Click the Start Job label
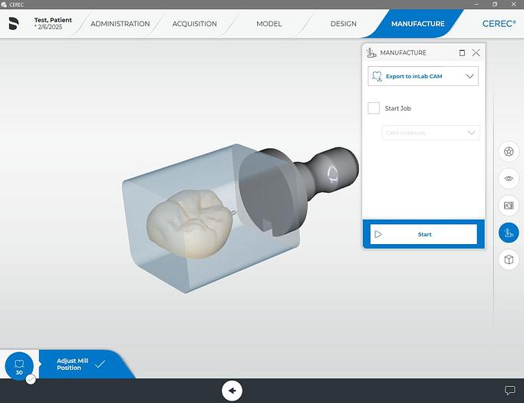 [x=397, y=108]
